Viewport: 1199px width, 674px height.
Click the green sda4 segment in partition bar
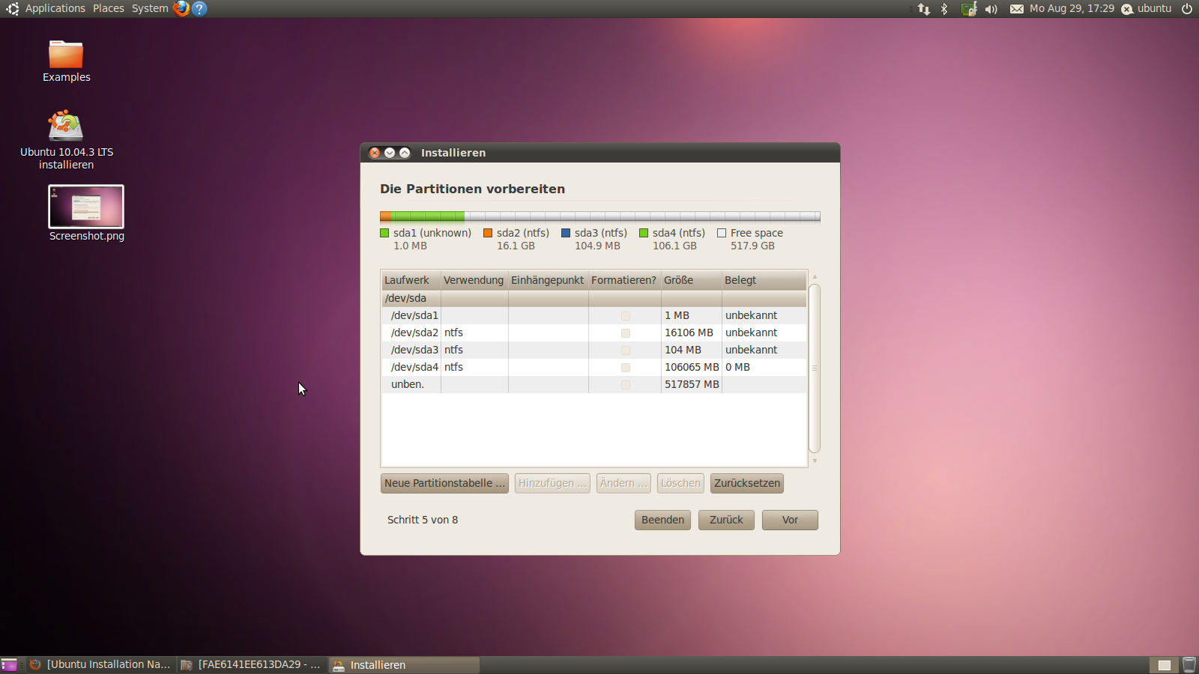(x=427, y=216)
